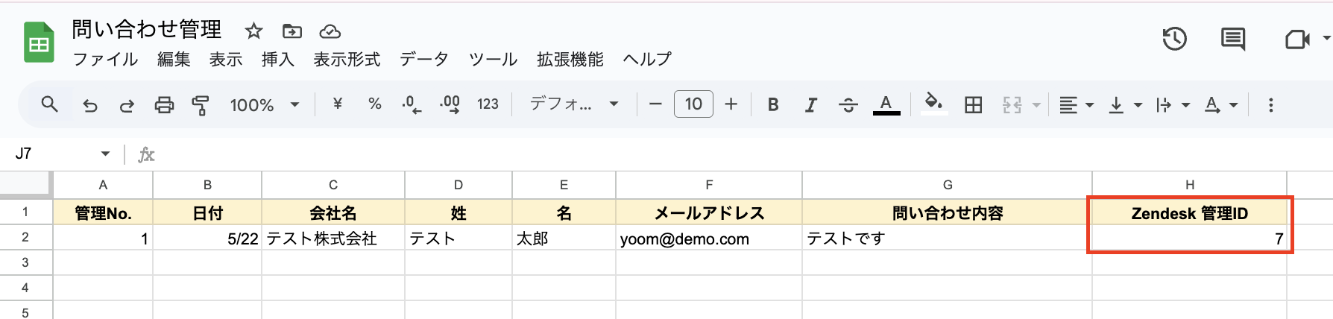This screenshot has width=1333, height=319.
Task: Format as currency with ¥ button
Action: [x=337, y=104]
